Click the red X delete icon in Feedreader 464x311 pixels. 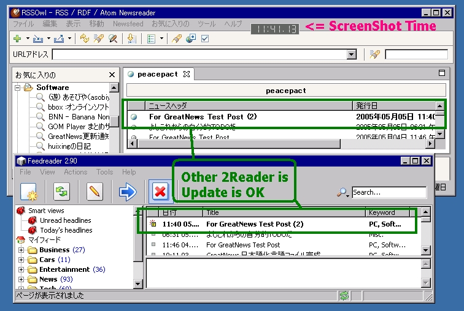point(160,192)
